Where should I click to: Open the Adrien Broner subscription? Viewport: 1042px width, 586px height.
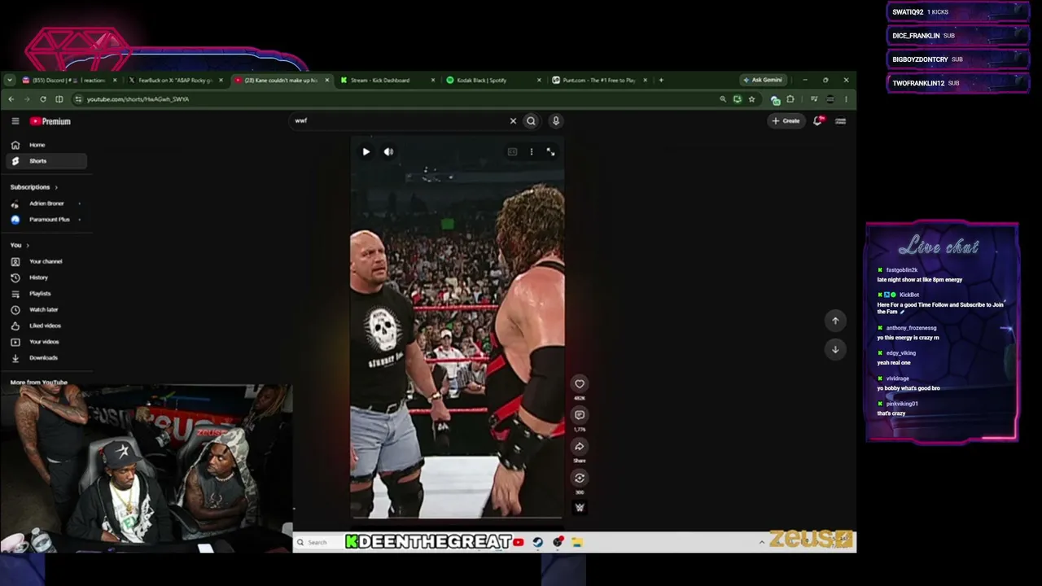[46, 203]
